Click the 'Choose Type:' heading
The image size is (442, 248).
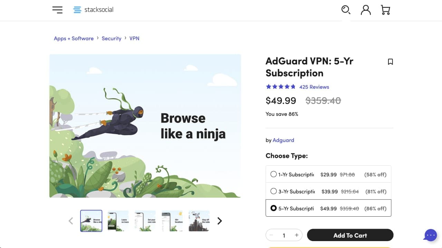point(287,156)
